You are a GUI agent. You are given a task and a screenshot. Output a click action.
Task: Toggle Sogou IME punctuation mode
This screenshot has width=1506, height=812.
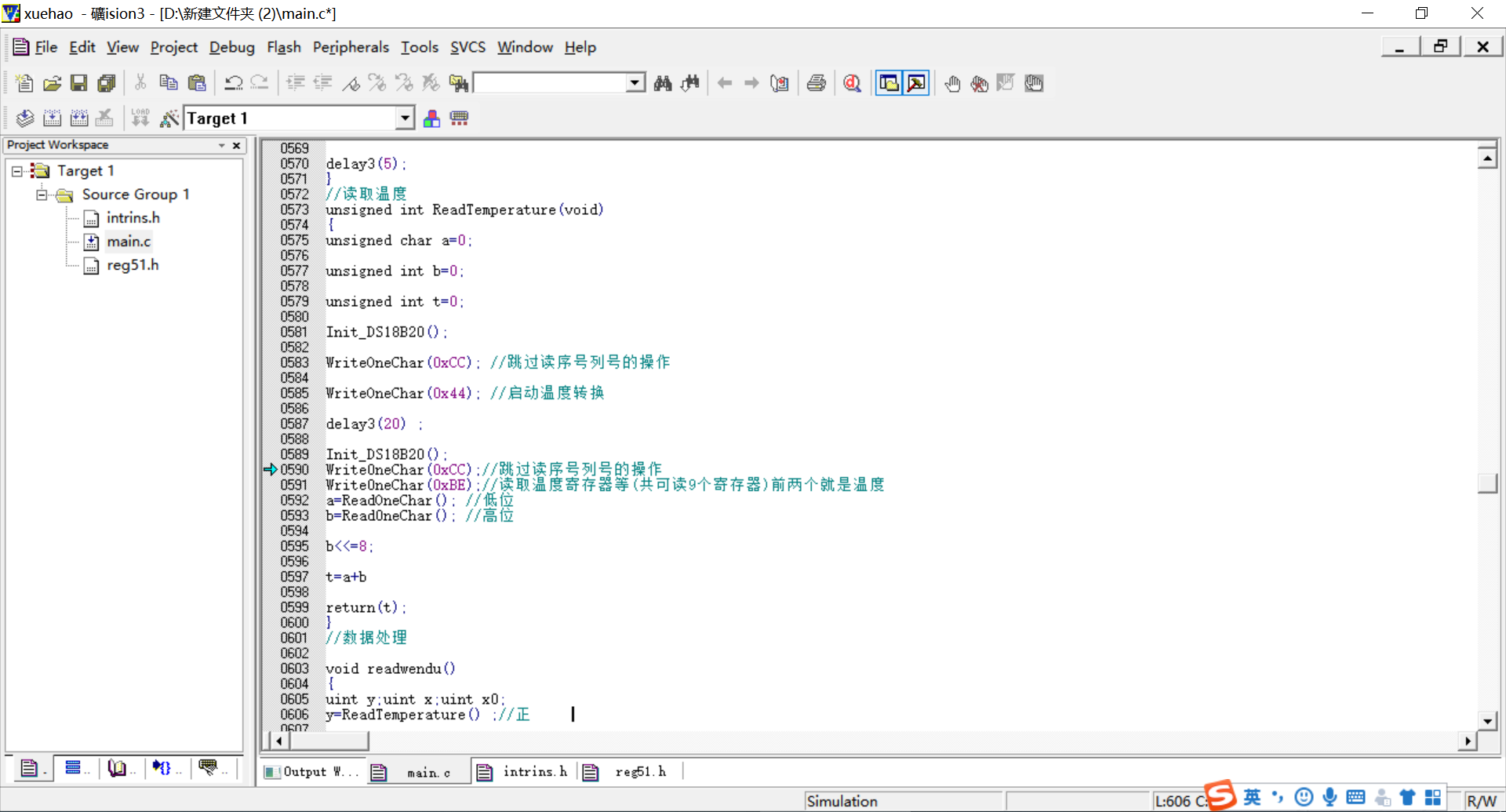coord(1277,797)
